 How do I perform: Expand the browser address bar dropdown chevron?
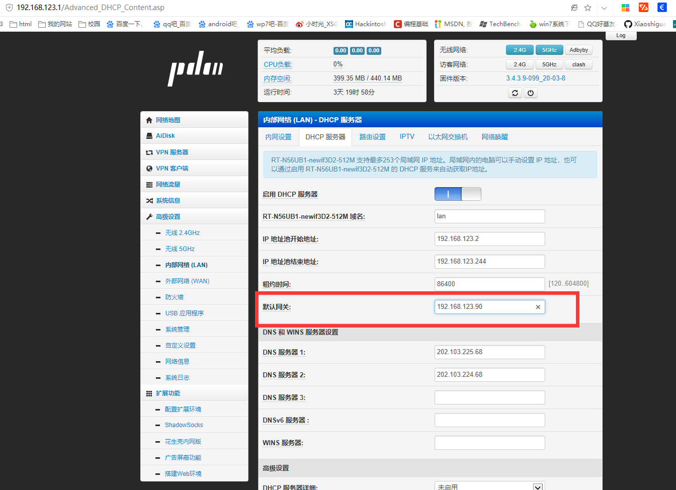point(604,8)
